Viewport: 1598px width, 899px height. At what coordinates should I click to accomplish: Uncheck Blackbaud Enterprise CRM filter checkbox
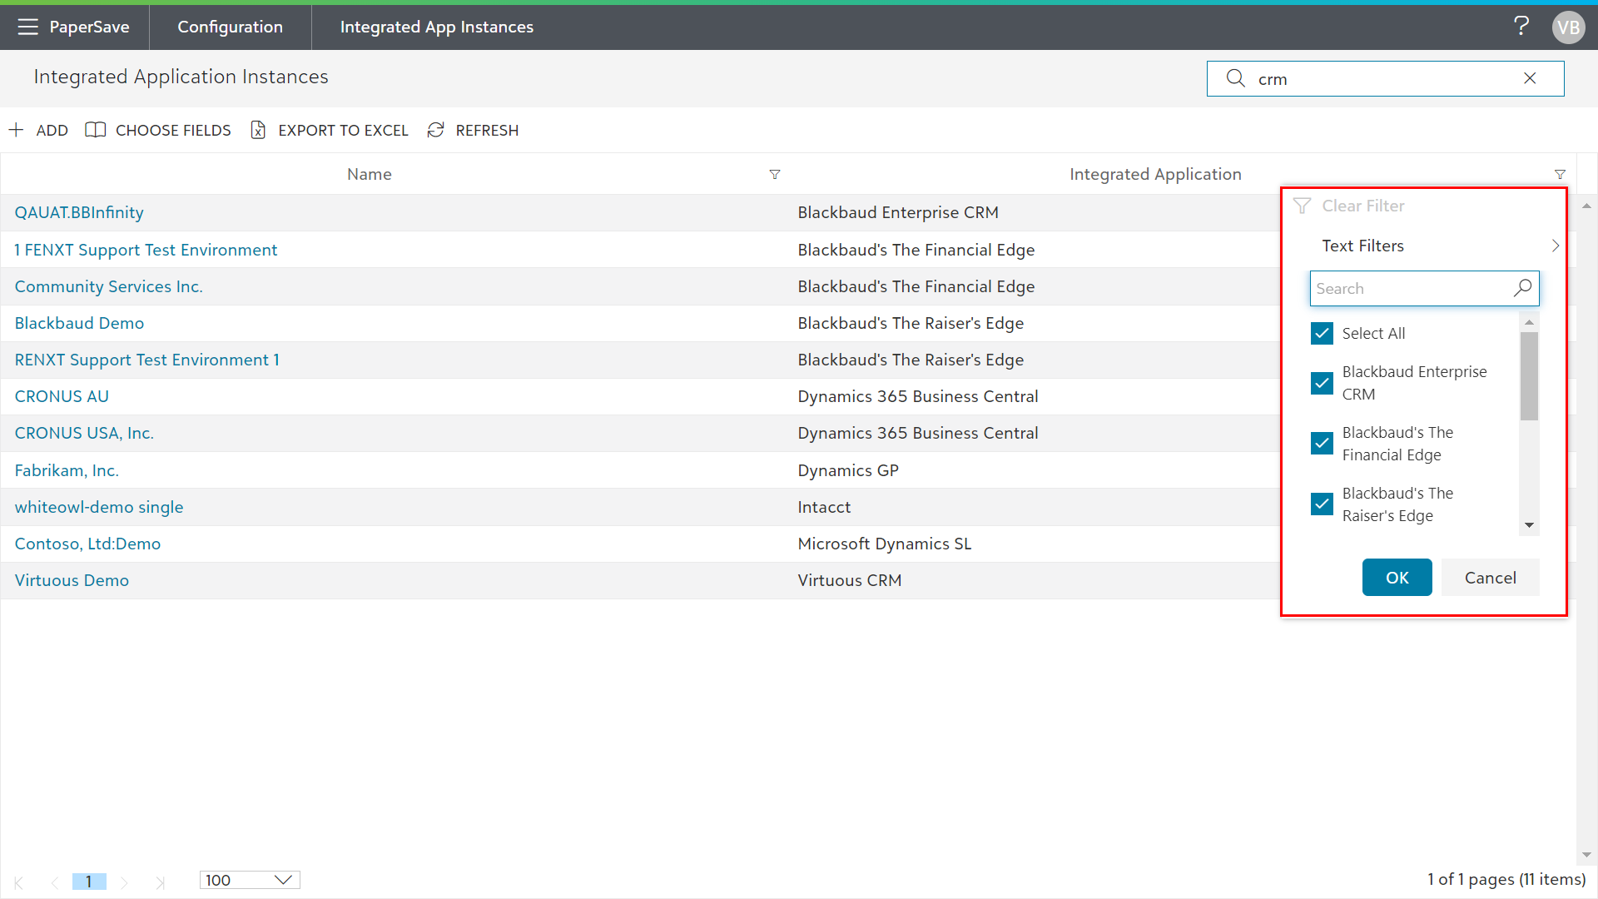(1322, 383)
